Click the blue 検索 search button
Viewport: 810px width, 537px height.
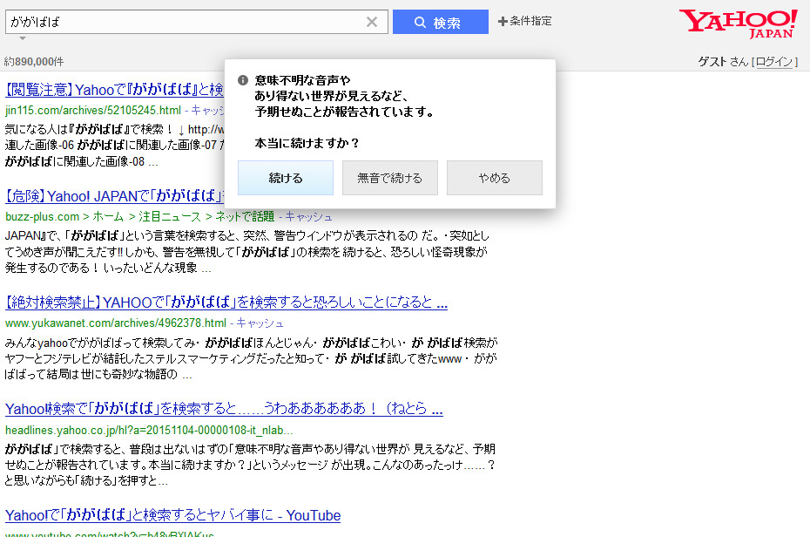(x=440, y=22)
